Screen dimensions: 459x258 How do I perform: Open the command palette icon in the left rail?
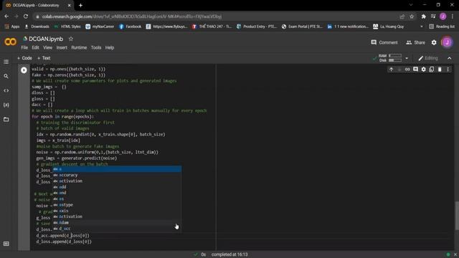point(6,244)
